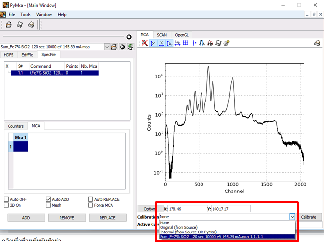The width and height of the screenshot is (324, 242).
Task: Toggle the plot grid icon
Action: 185,43
